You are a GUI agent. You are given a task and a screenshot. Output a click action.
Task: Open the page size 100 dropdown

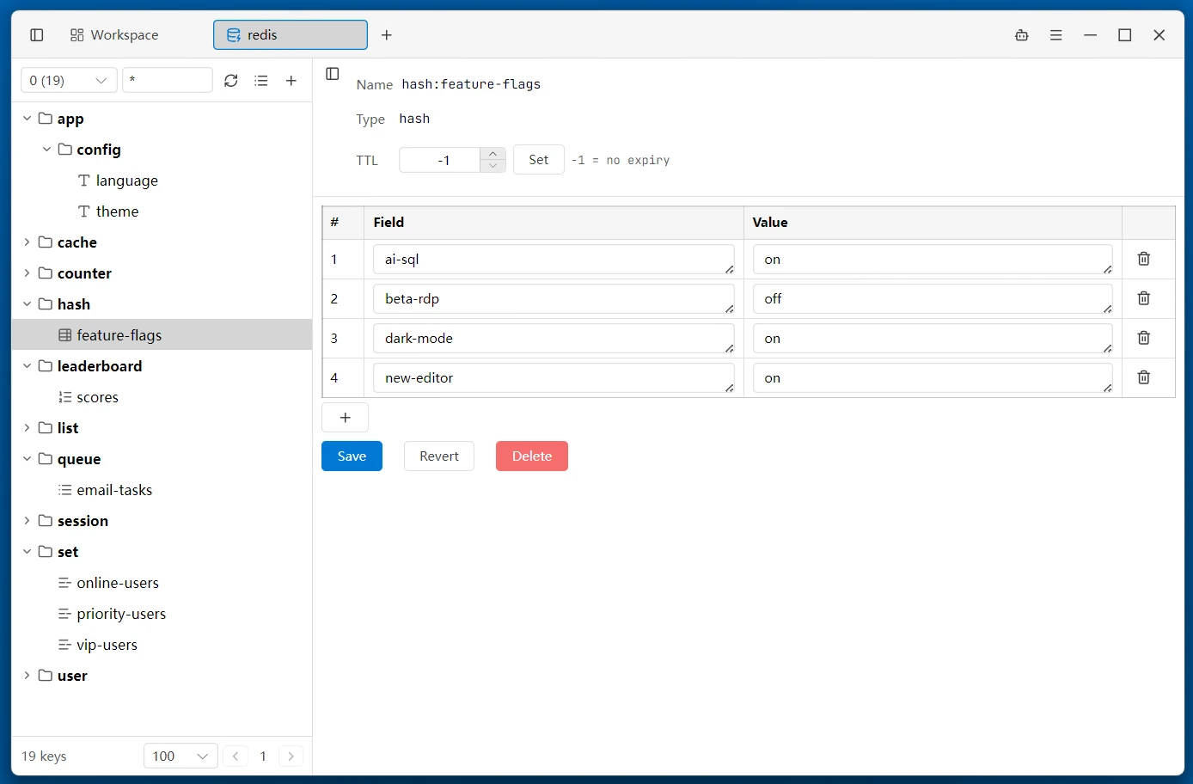[180, 756]
